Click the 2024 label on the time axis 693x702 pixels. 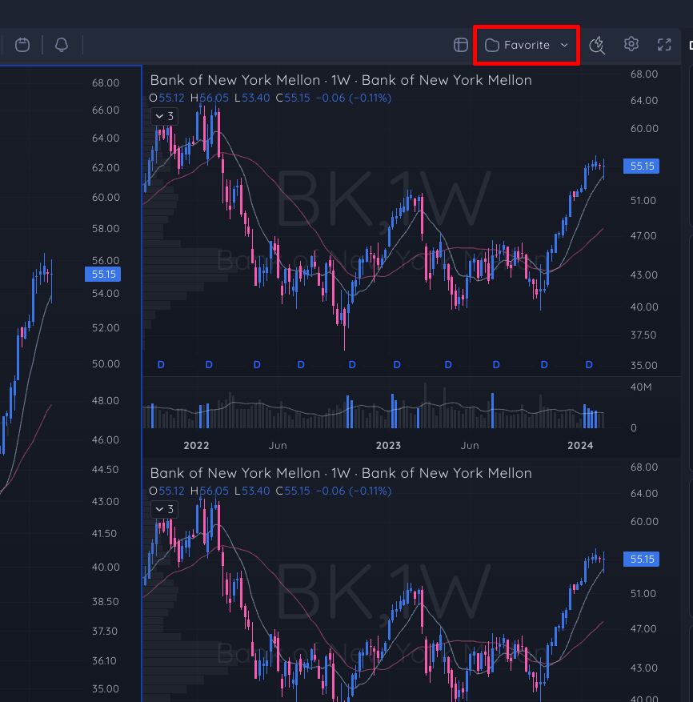point(581,446)
